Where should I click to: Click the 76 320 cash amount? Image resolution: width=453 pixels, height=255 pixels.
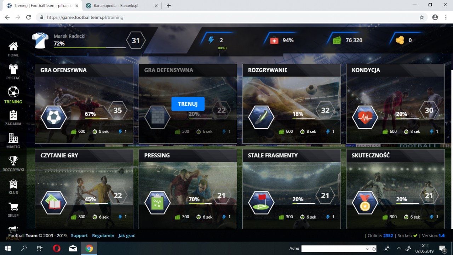[354, 40]
